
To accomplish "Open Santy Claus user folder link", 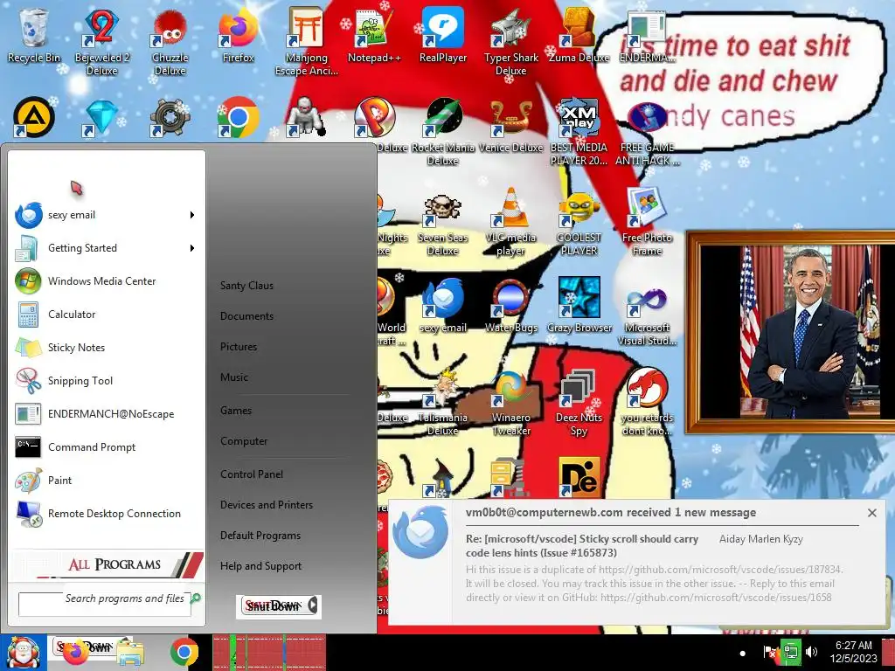I will (246, 286).
